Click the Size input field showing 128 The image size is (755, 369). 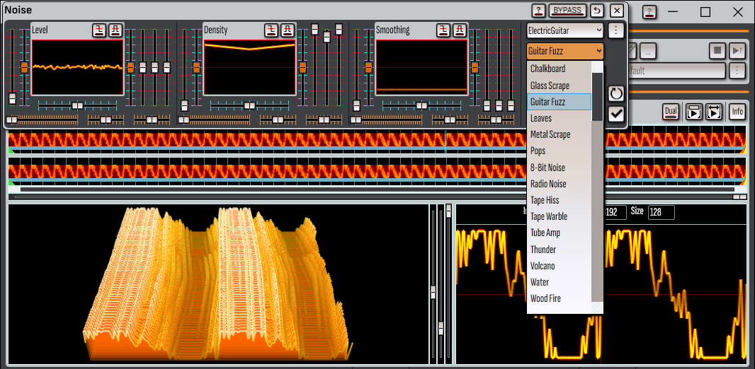pyautogui.click(x=661, y=212)
